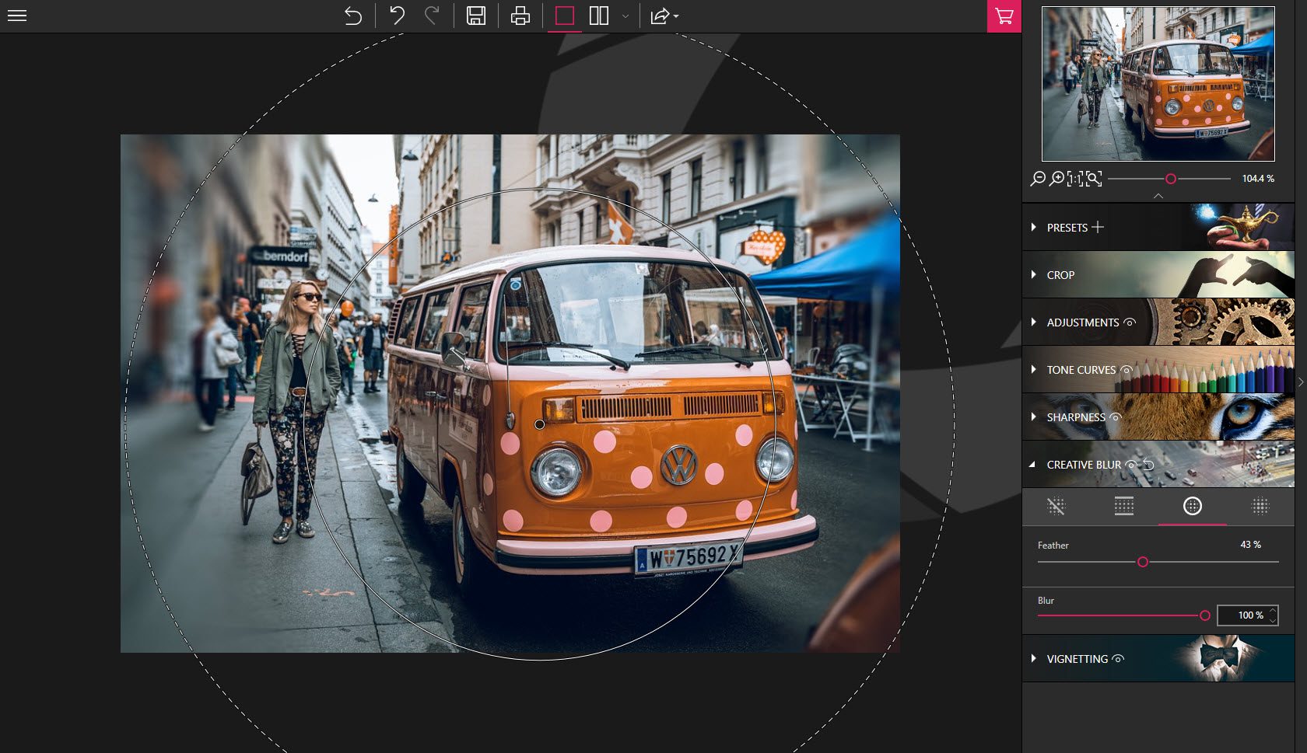Expand the Crop panel
Image resolution: width=1307 pixels, height=753 pixels.
(x=1033, y=274)
